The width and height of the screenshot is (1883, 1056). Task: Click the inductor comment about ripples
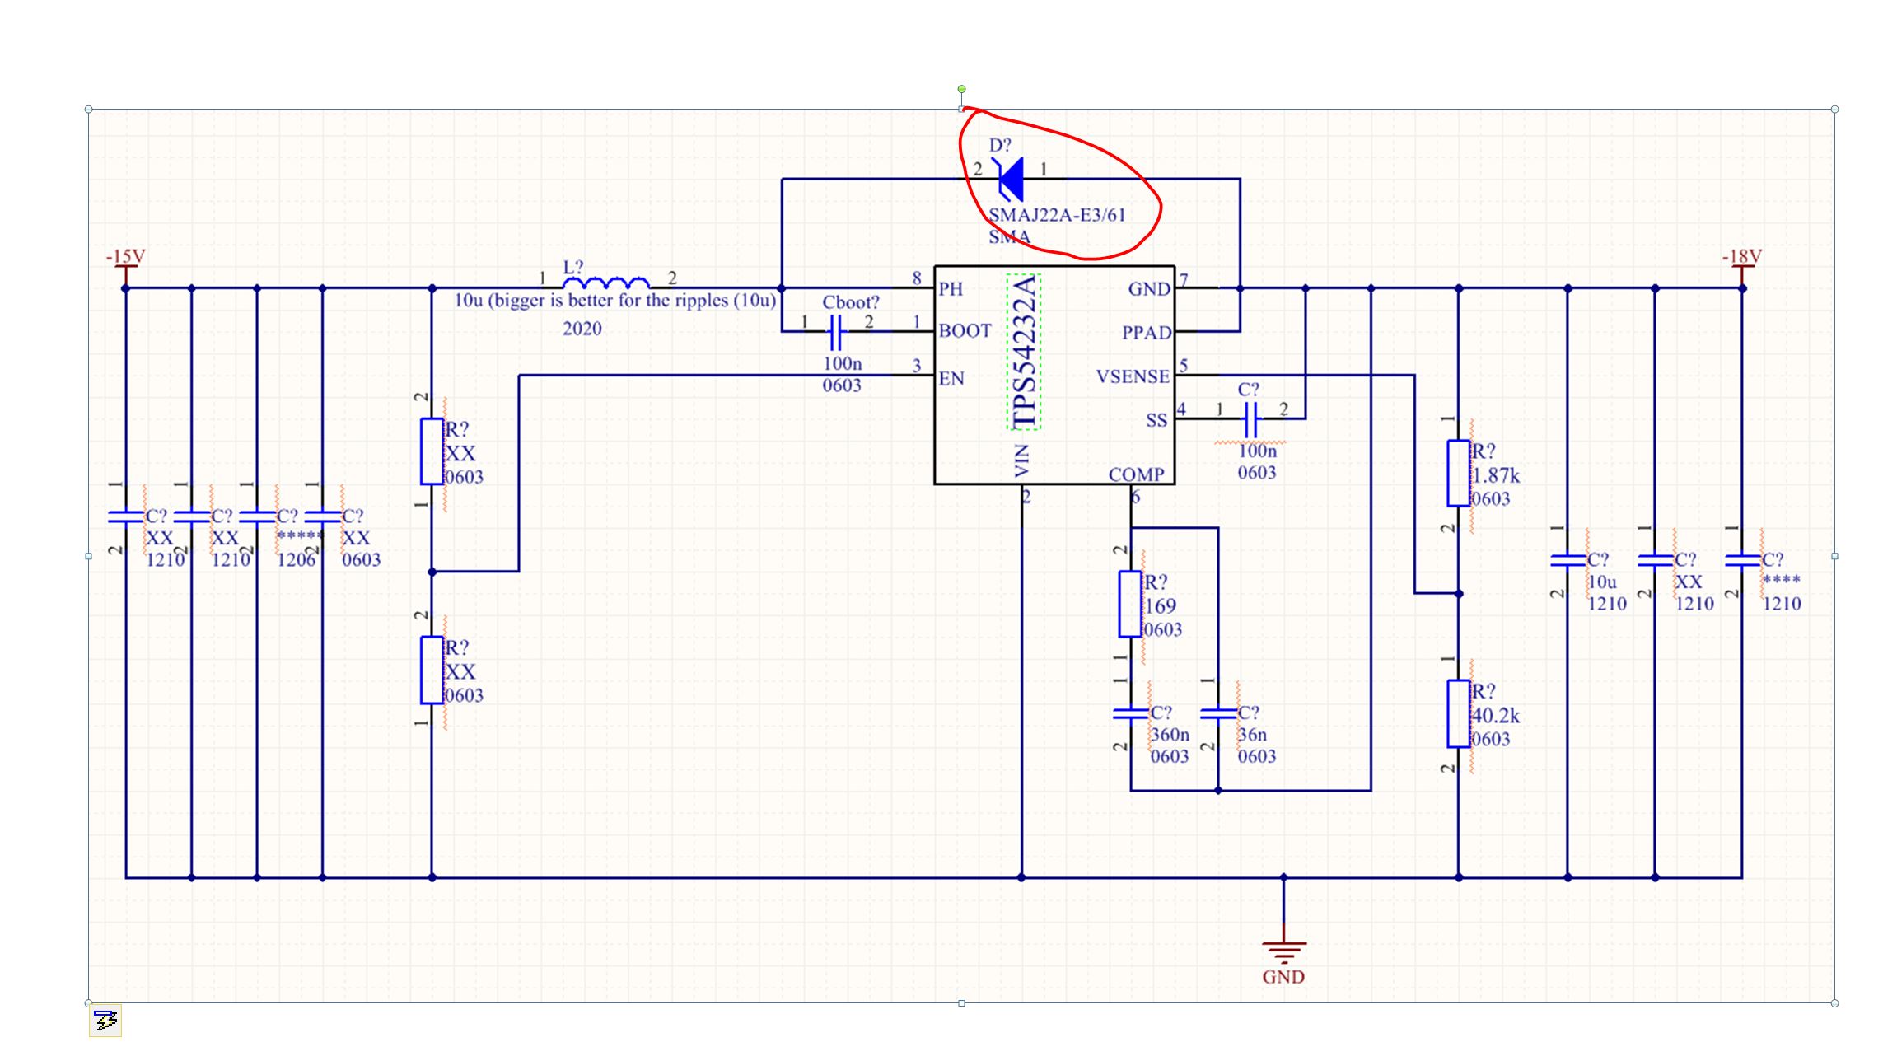(615, 301)
